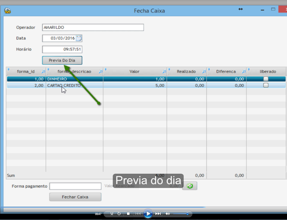Viewport: 287px width, 220px height.
Task: Maximize the Fecha Caixa window
Action: 273,9
